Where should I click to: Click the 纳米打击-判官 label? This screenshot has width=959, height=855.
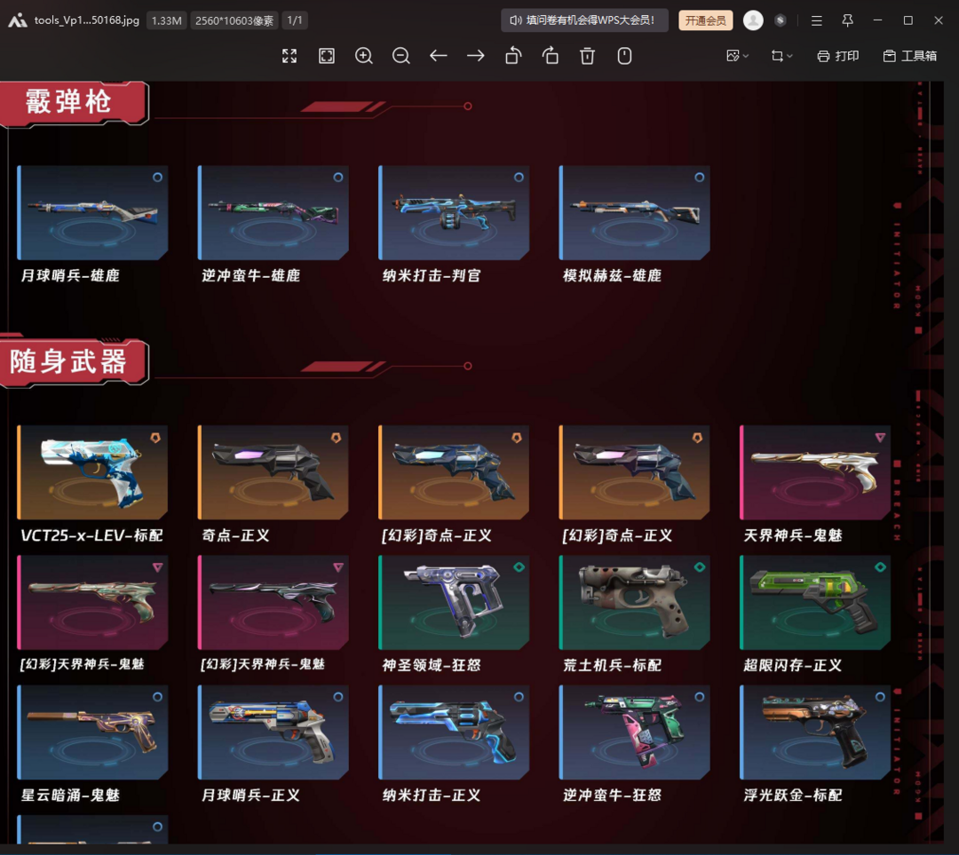click(432, 276)
